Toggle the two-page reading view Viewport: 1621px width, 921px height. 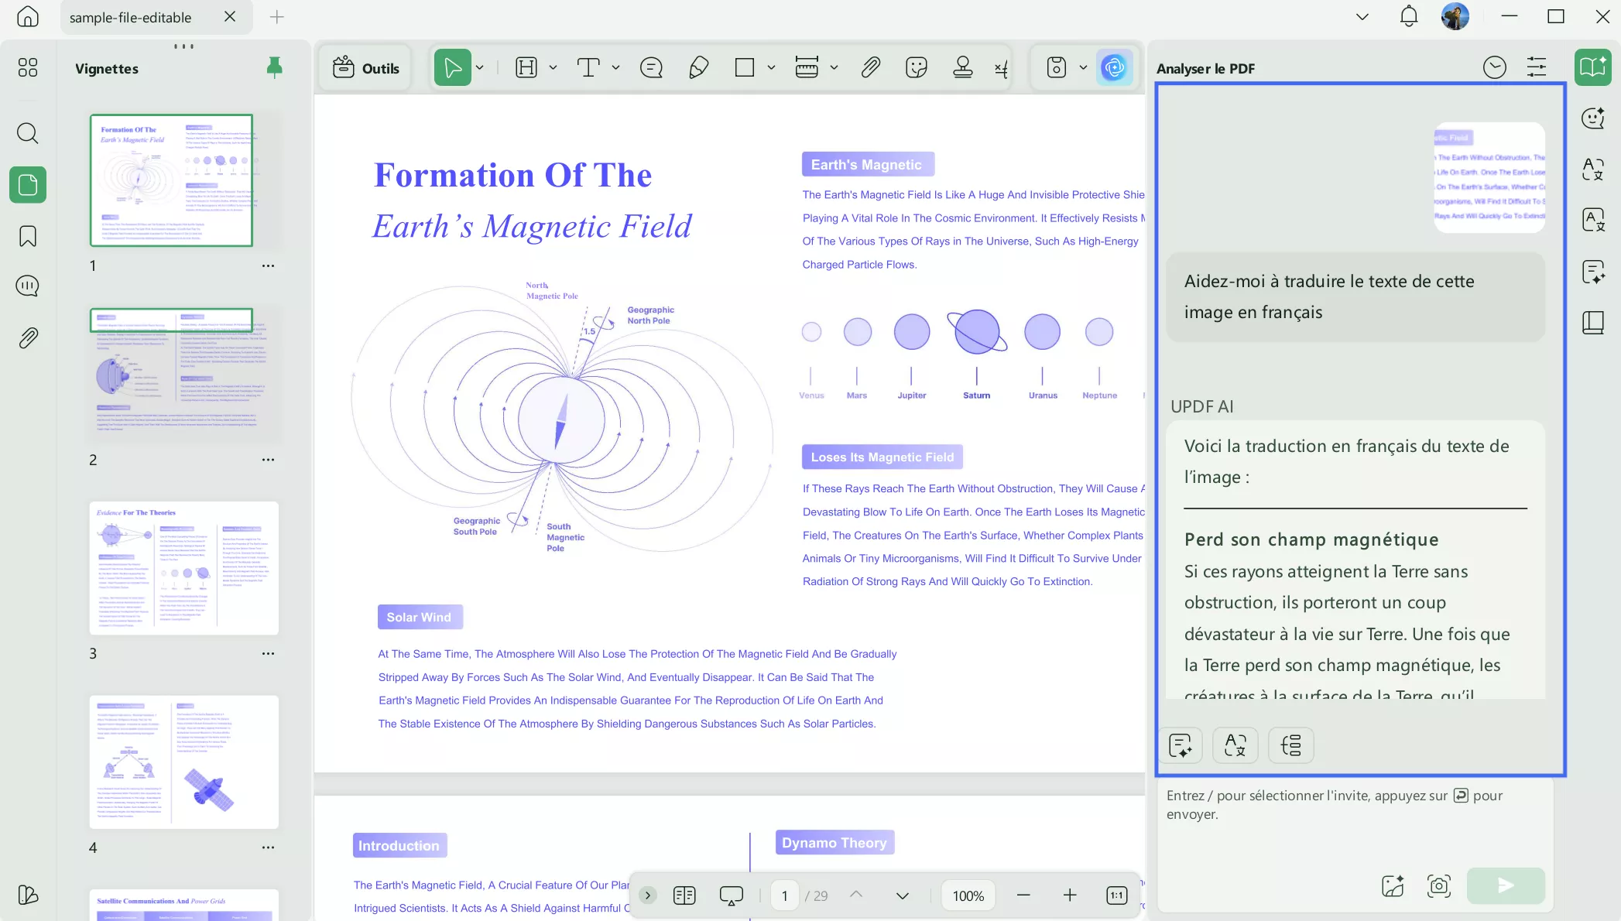pyautogui.click(x=684, y=895)
